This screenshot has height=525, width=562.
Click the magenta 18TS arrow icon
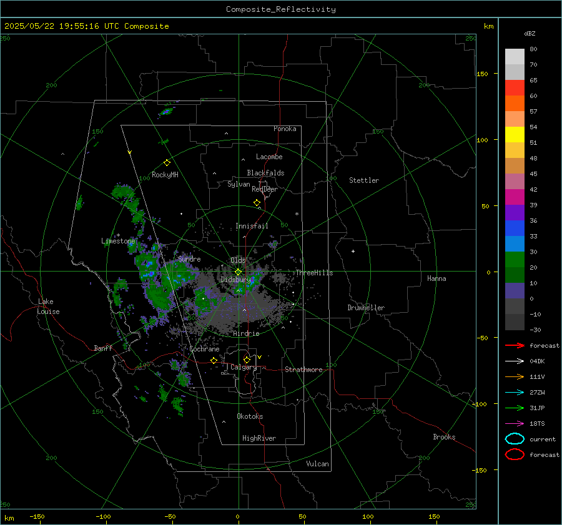(515, 424)
